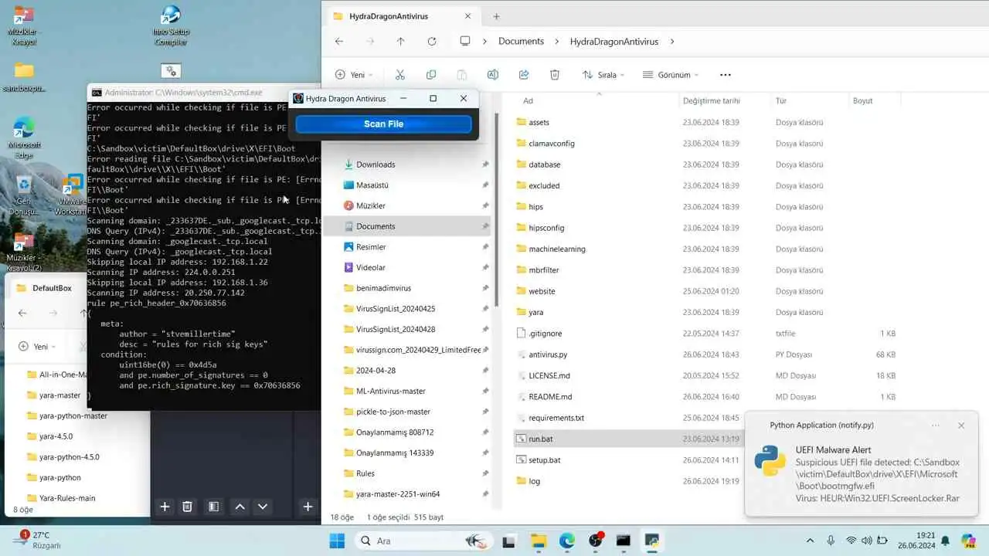Open the terminal icon on the taskbar

(624, 541)
